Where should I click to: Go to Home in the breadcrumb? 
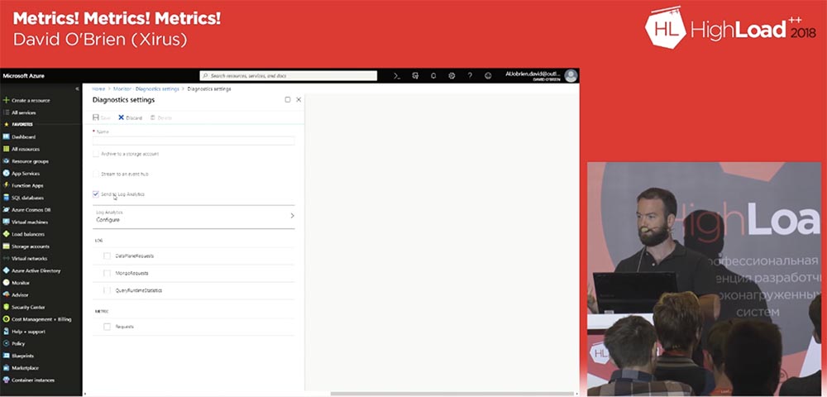[x=98, y=89]
